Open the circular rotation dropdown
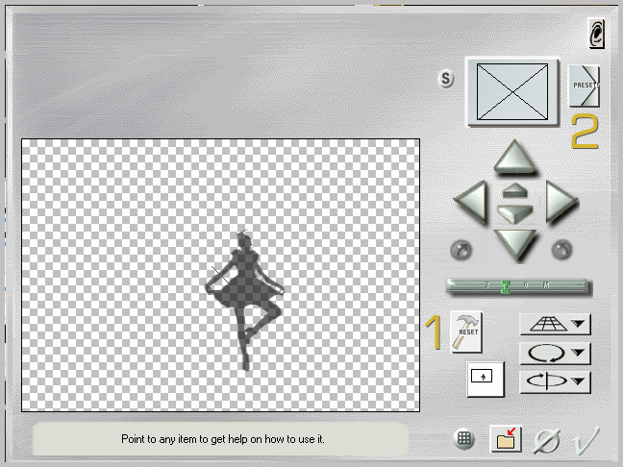The height and width of the screenshot is (467, 623). click(555, 354)
